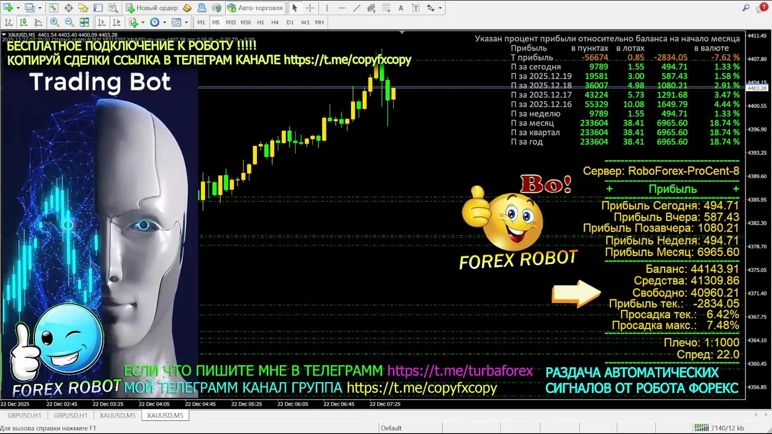772x434 pixels.
Task: Click the 'Прибыль Месяц: 6965.60' label
Action: [672, 253]
